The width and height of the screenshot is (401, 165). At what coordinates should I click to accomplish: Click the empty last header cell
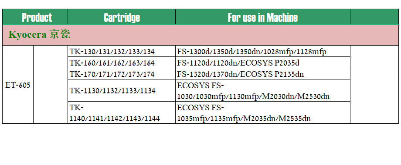tap(374, 17)
